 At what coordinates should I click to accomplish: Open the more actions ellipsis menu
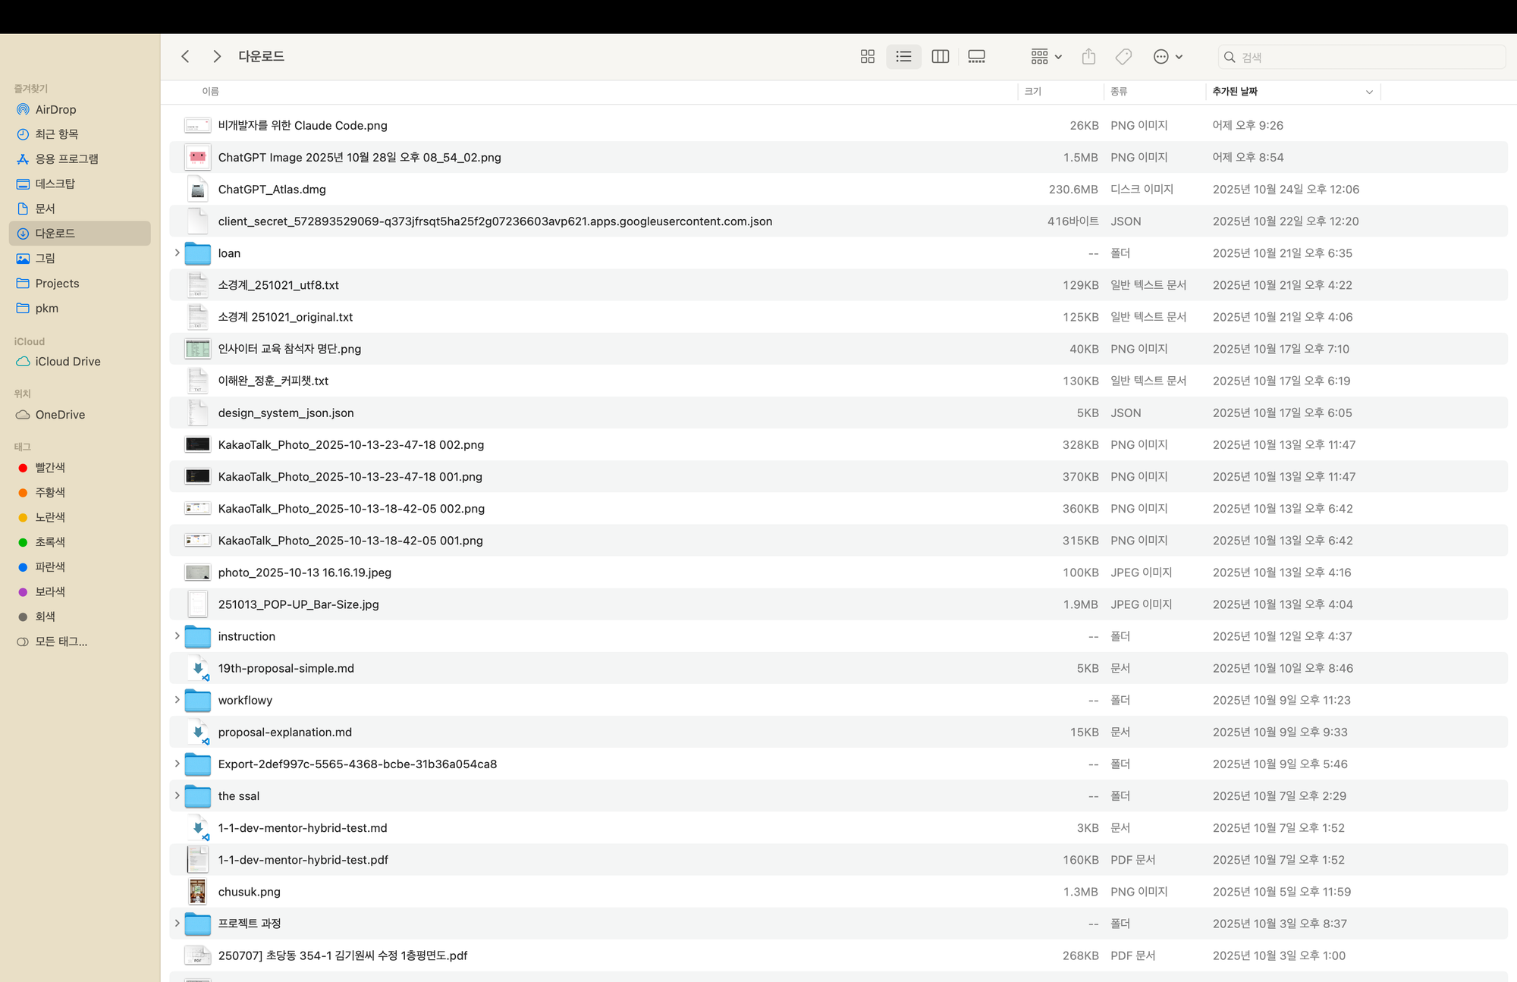coord(1161,56)
